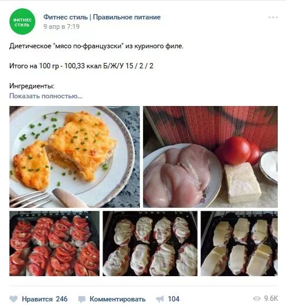Open the sauce-covered fillets tray photo

(x=150, y=243)
